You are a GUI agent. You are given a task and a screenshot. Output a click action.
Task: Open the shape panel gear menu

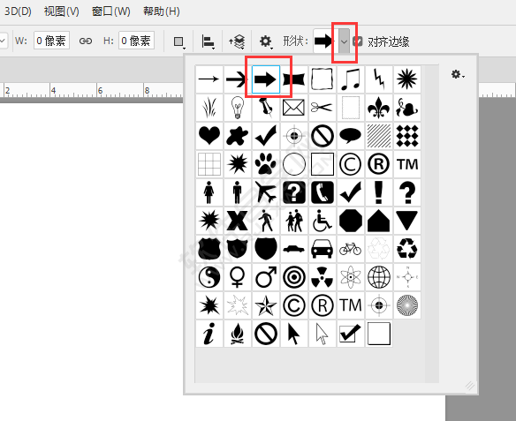click(x=458, y=75)
